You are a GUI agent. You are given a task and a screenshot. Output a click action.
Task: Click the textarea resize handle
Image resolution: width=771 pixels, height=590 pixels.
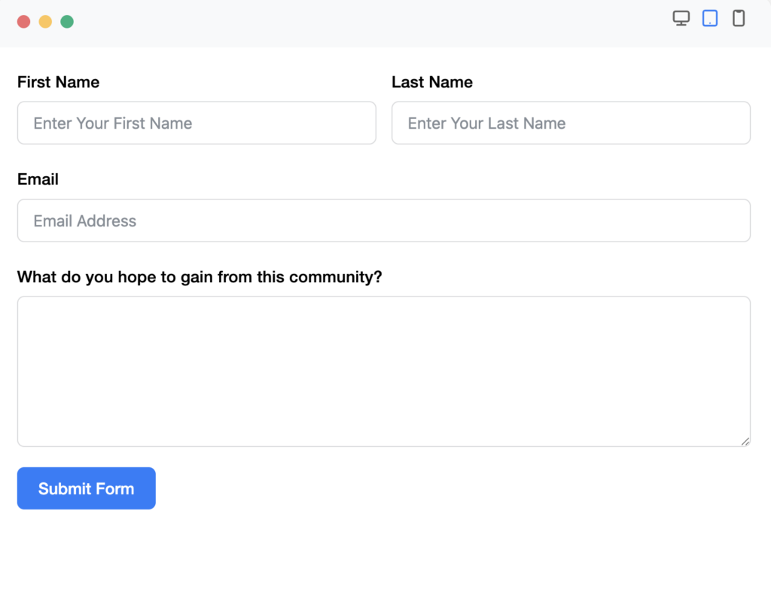(745, 440)
